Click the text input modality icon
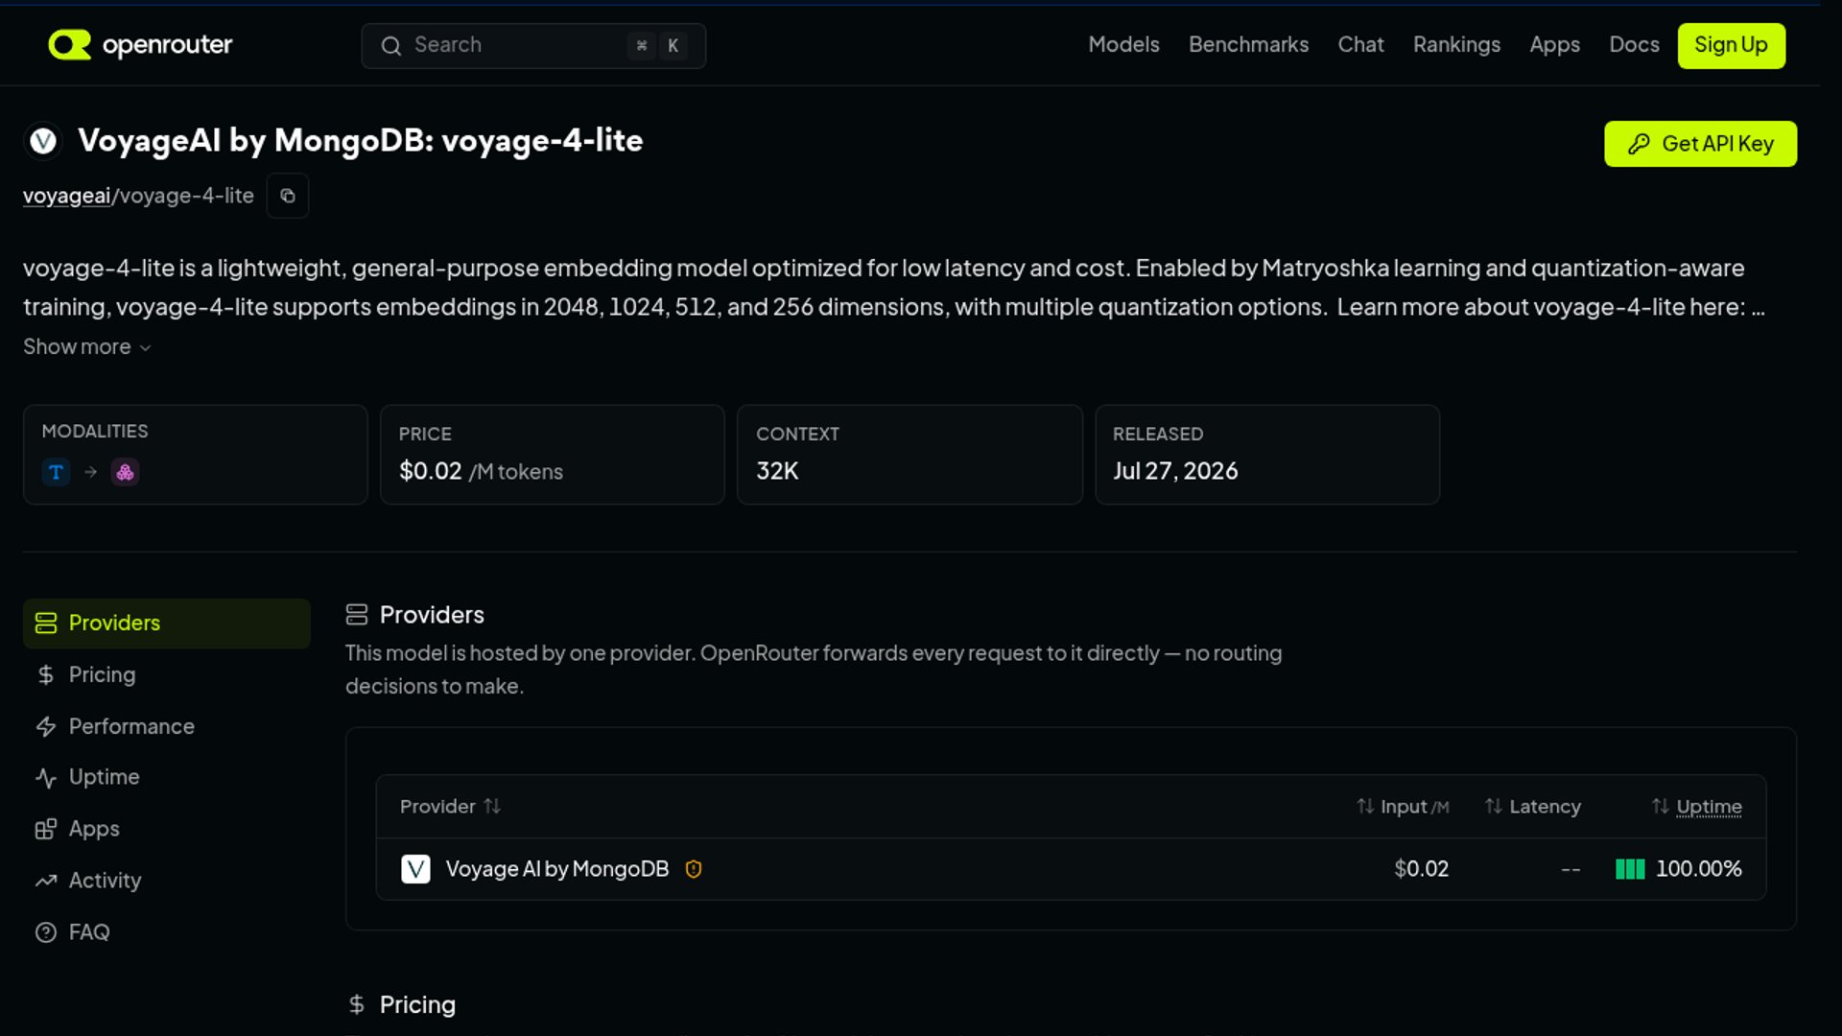This screenshot has height=1036, width=1842. 56,472
